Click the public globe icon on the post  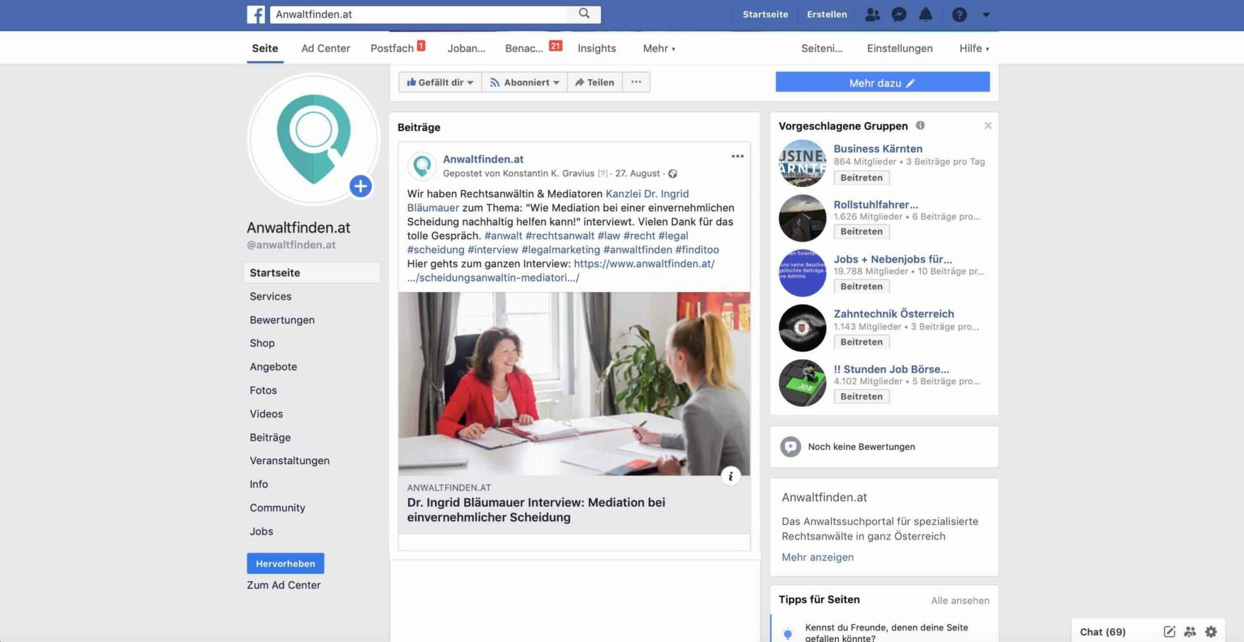pos(672,174)
